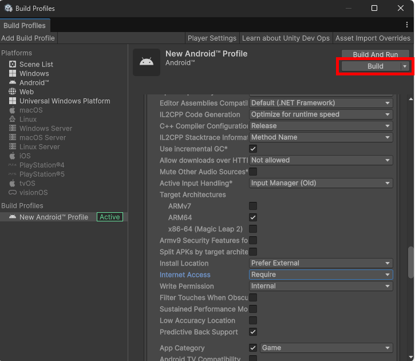Expand the Install Location dropdown

[321, 263]
